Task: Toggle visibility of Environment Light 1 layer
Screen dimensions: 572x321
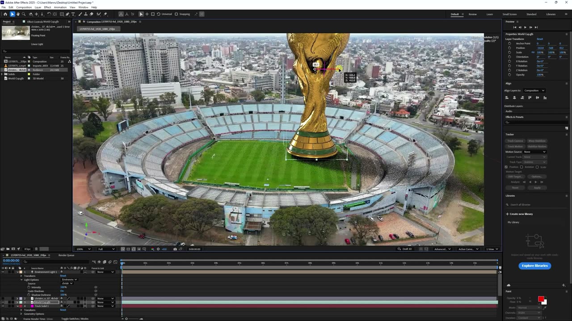Action: click(x=3, y=272)
